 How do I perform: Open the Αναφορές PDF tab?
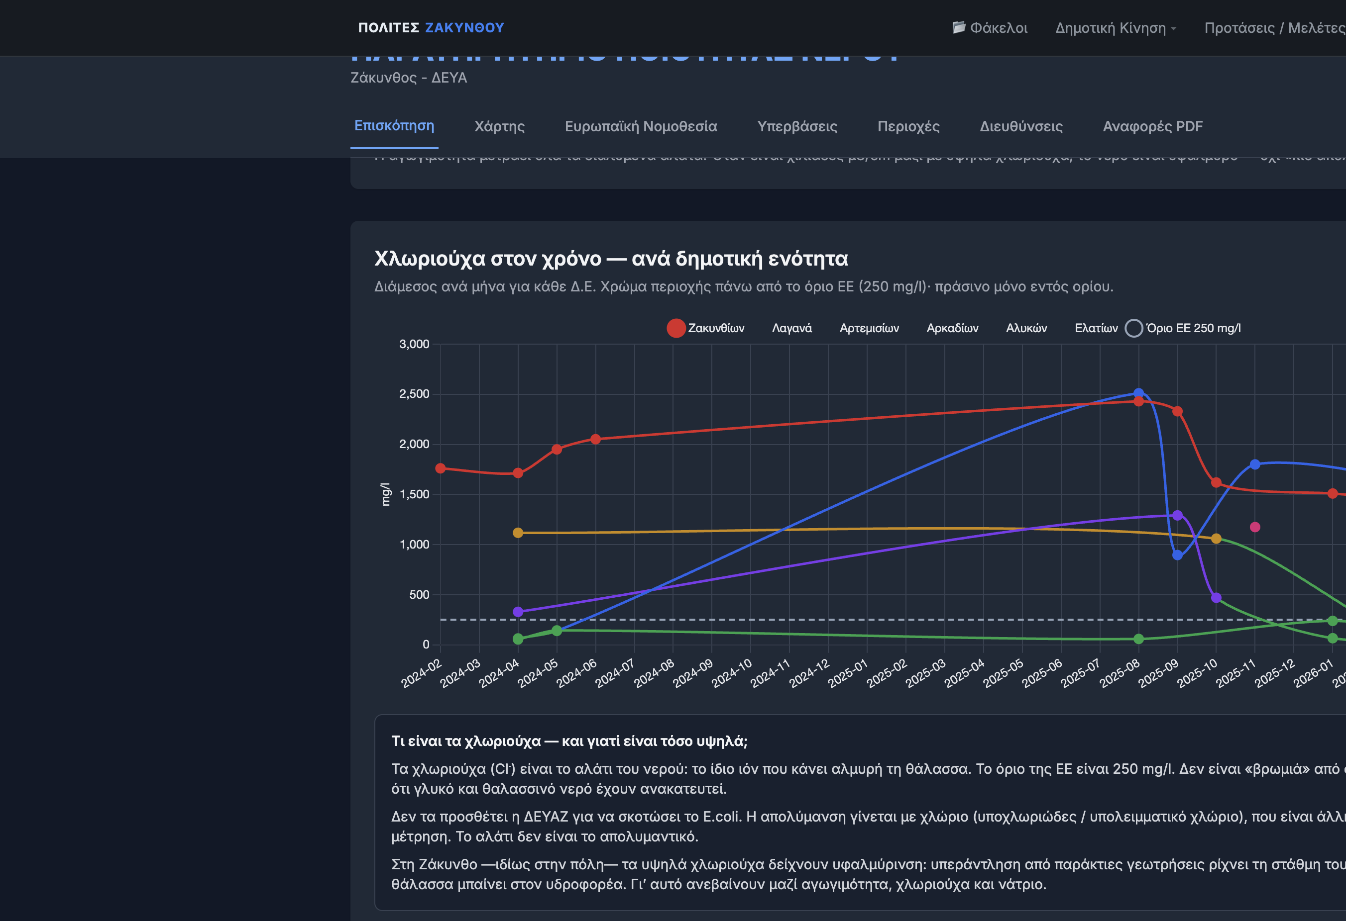tap(1152, 126)
